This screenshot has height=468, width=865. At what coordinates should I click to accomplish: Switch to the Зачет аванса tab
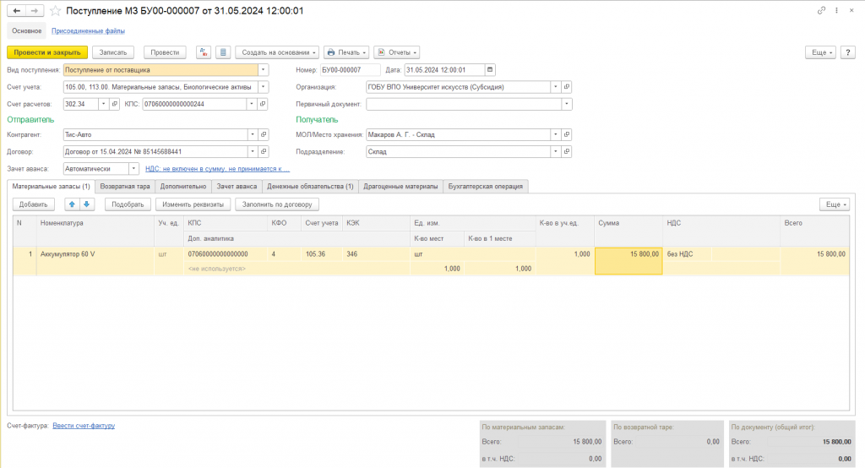click(x=237, y=187)
